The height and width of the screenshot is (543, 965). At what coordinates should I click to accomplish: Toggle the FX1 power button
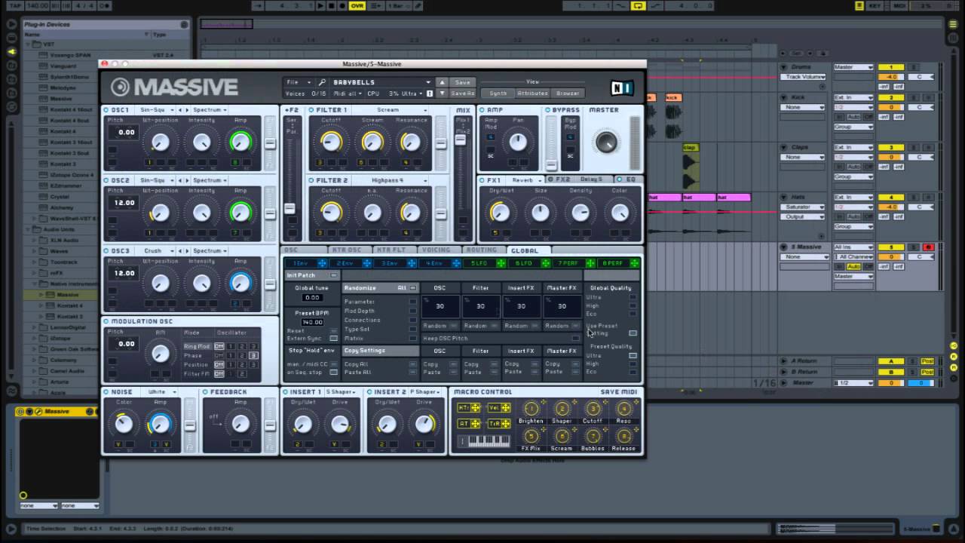(x=482, y=180)
